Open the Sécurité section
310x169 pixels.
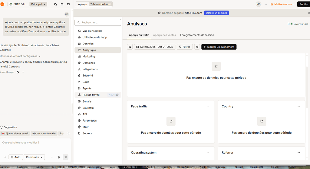tap(98, 75)
